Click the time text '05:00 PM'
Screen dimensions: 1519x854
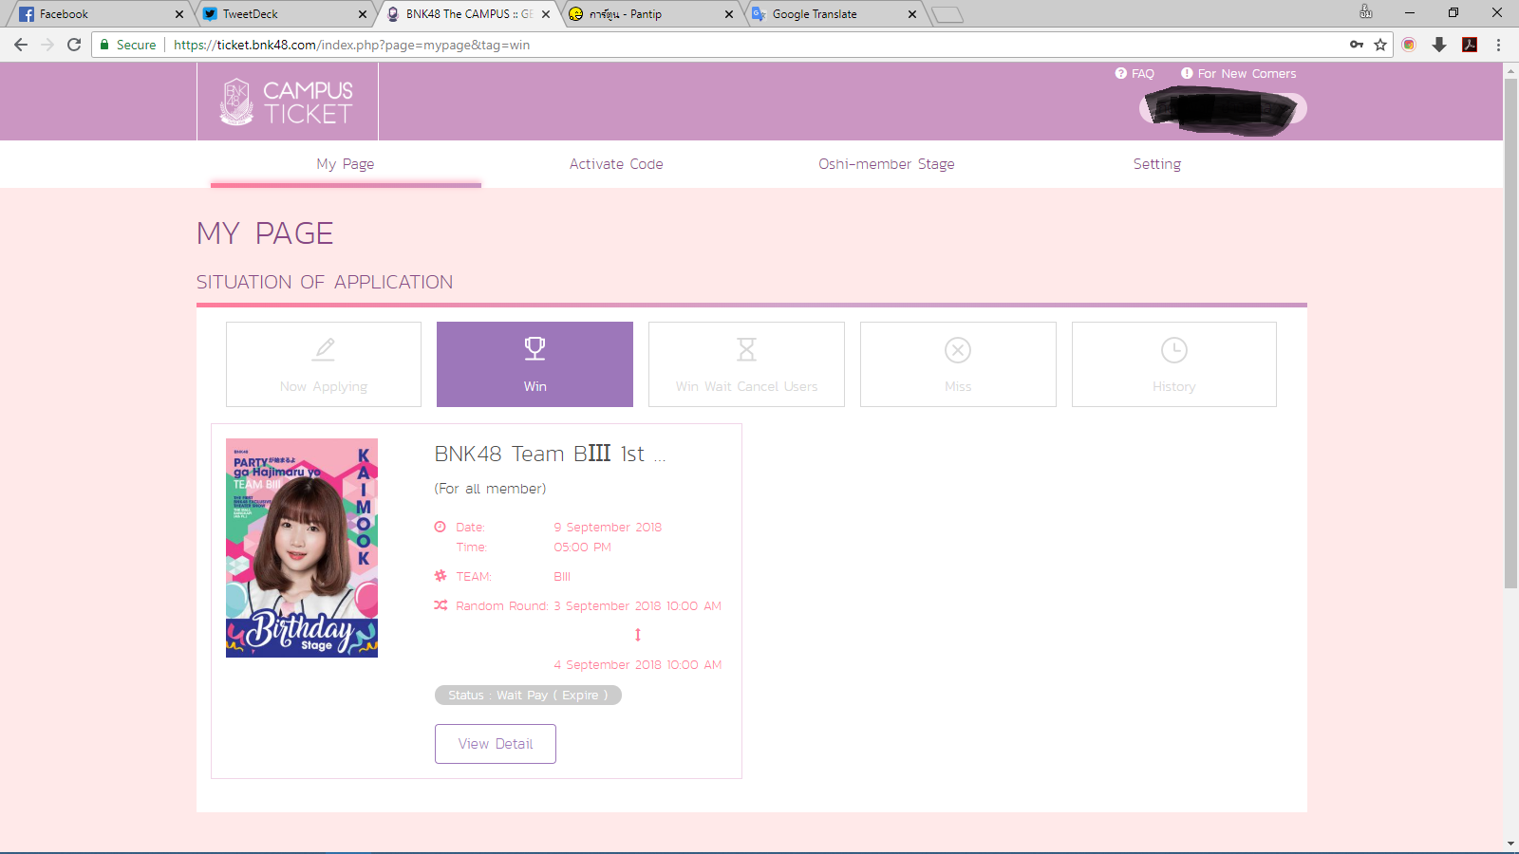[582, 547]
